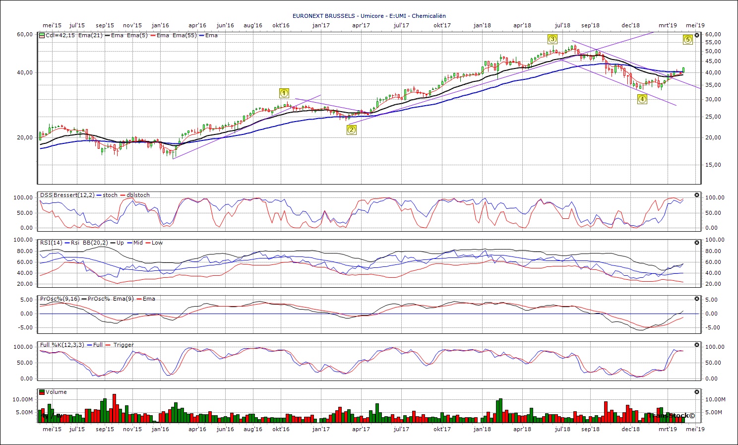738x445 pixels.
Task: Close the RSI(14) indicator panel
Action: [x=697, y=243]
